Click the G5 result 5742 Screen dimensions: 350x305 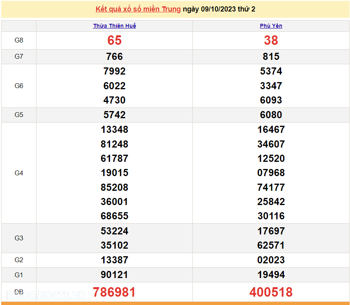pos(114,115)
